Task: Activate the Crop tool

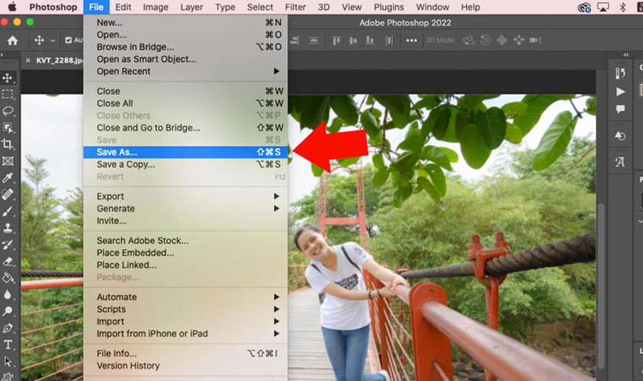Action: coord(8,145)
